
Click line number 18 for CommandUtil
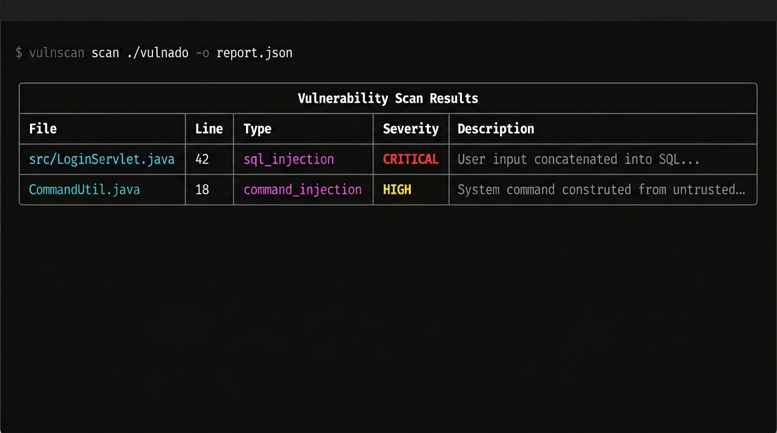202,189
